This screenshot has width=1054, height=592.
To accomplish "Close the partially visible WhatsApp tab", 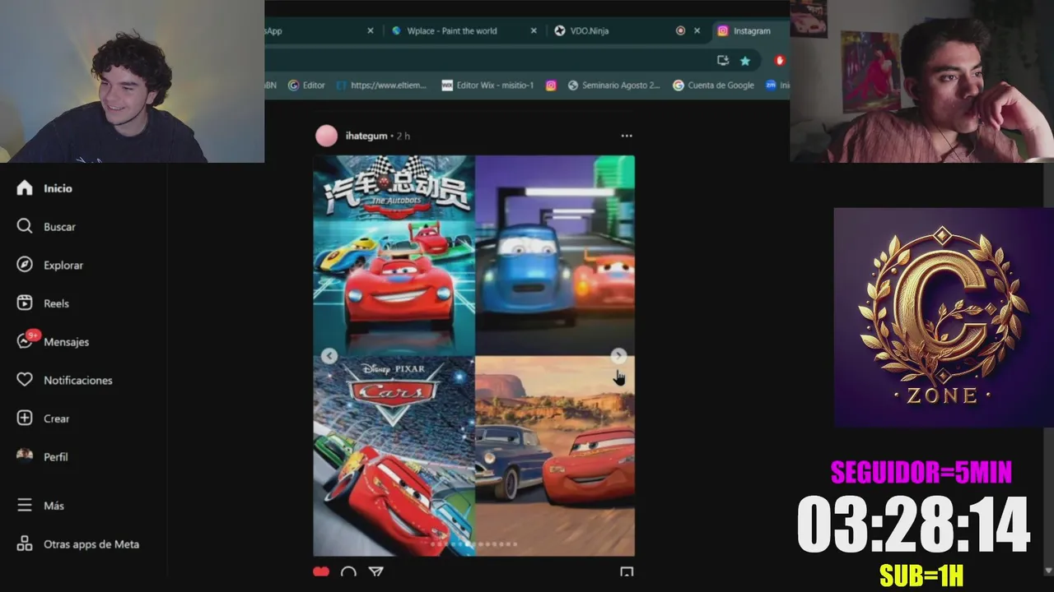I will pos(370,30).
